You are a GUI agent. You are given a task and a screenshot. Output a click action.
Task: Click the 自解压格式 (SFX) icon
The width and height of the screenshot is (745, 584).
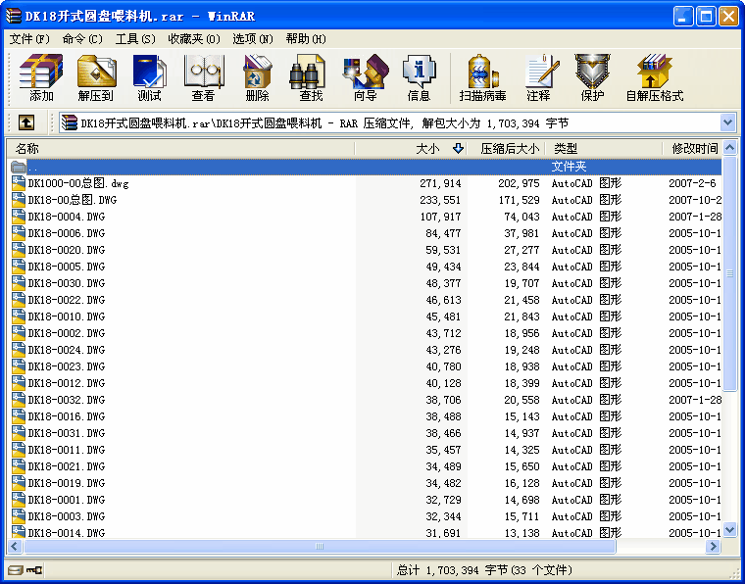654,77
